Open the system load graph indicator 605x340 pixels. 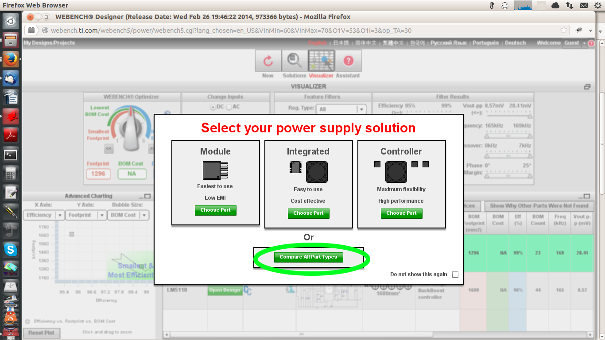[x=523, y=5]
